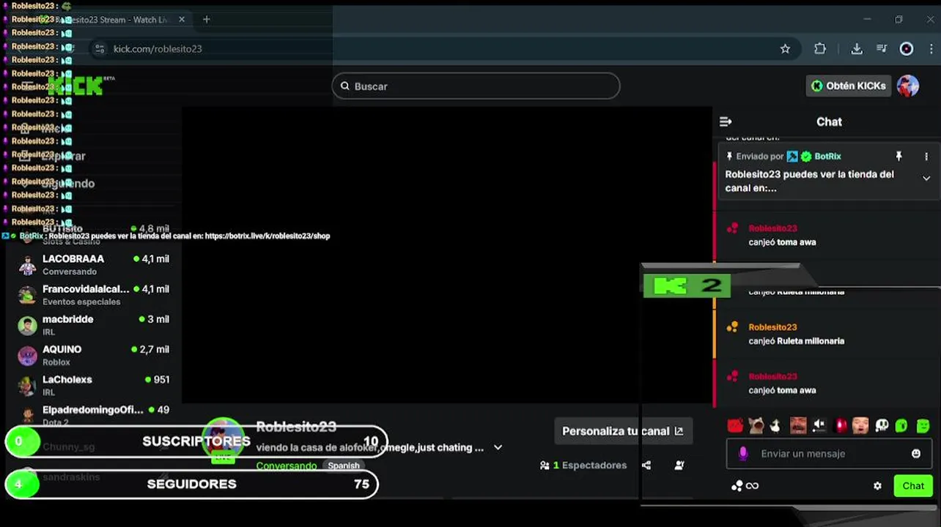This screenshot has width=941, height=527.
Task: Open chat settings gear
Action: [877, 486]
